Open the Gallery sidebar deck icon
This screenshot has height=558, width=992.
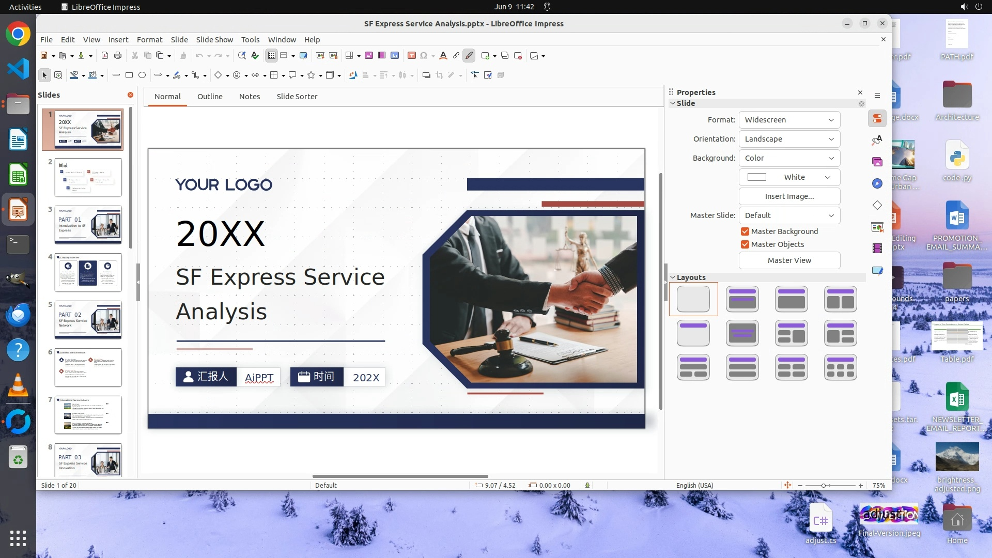[877, 162]
